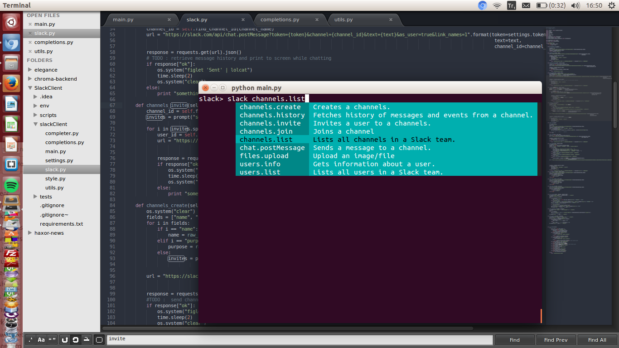Viewport: 619px width, 348px height.
Task: Close the completions.py tab
Action: tap(317, 20)
